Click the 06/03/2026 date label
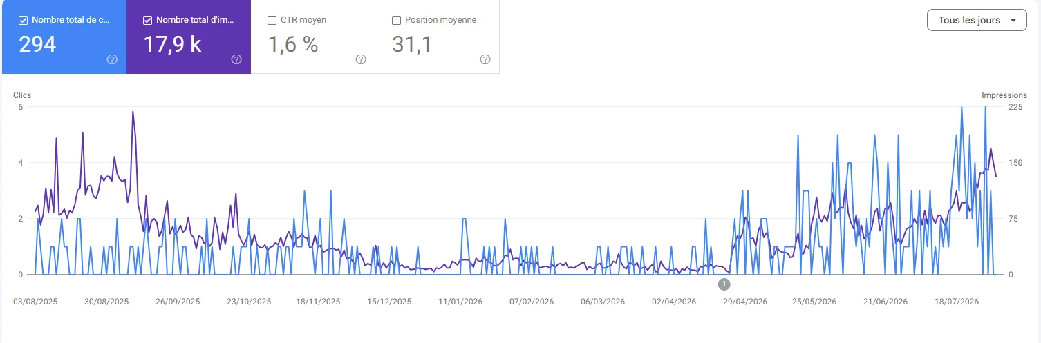This screenshot has width=1041, height=343. coord(603,302)
